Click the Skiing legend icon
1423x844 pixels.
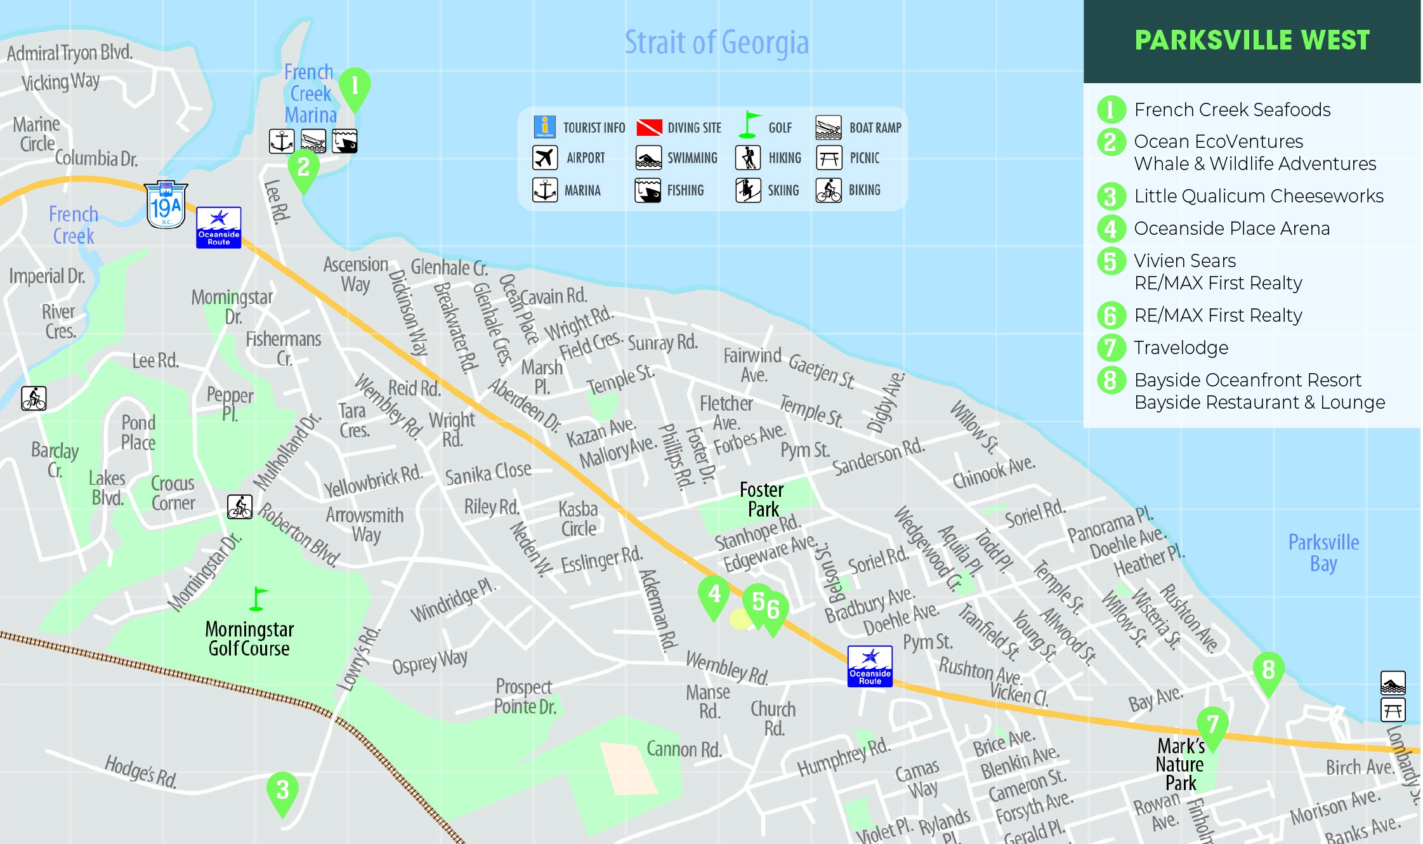pyautogui.click(x=748, y=190)
